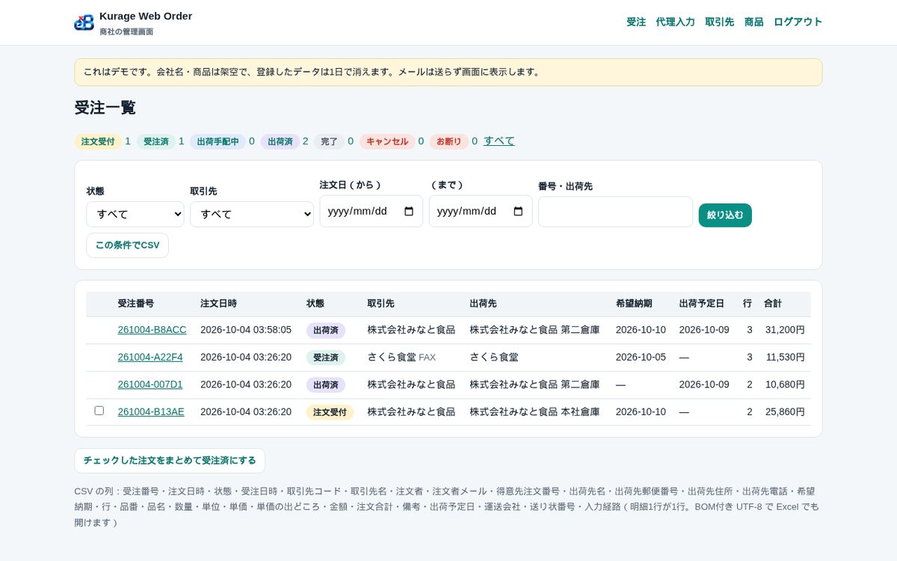Viewport: 897px width, 561px height.
Task: Expand the 取引先 dropdown
Action: pos(252,214)
